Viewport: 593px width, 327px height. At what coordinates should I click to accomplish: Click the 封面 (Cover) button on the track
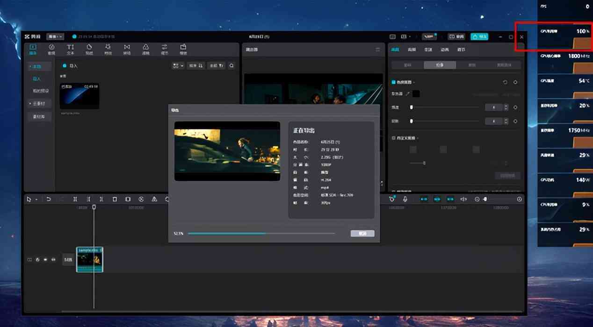pos(68,259)
